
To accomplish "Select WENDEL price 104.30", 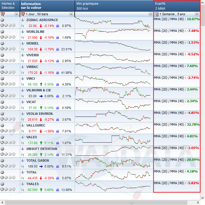I will tap(33, 49).
